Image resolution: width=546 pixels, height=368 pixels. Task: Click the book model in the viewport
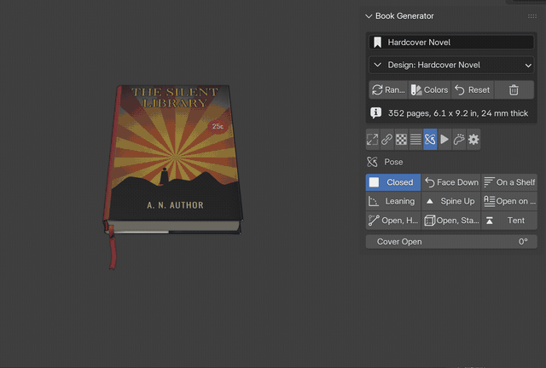coord(174,160)
